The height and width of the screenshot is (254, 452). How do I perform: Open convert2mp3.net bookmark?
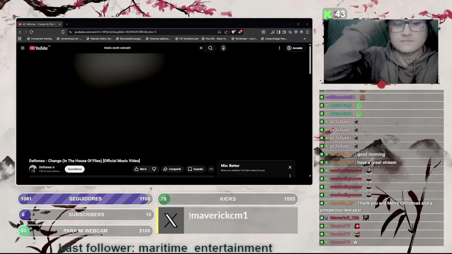click(x=69, y=39)
